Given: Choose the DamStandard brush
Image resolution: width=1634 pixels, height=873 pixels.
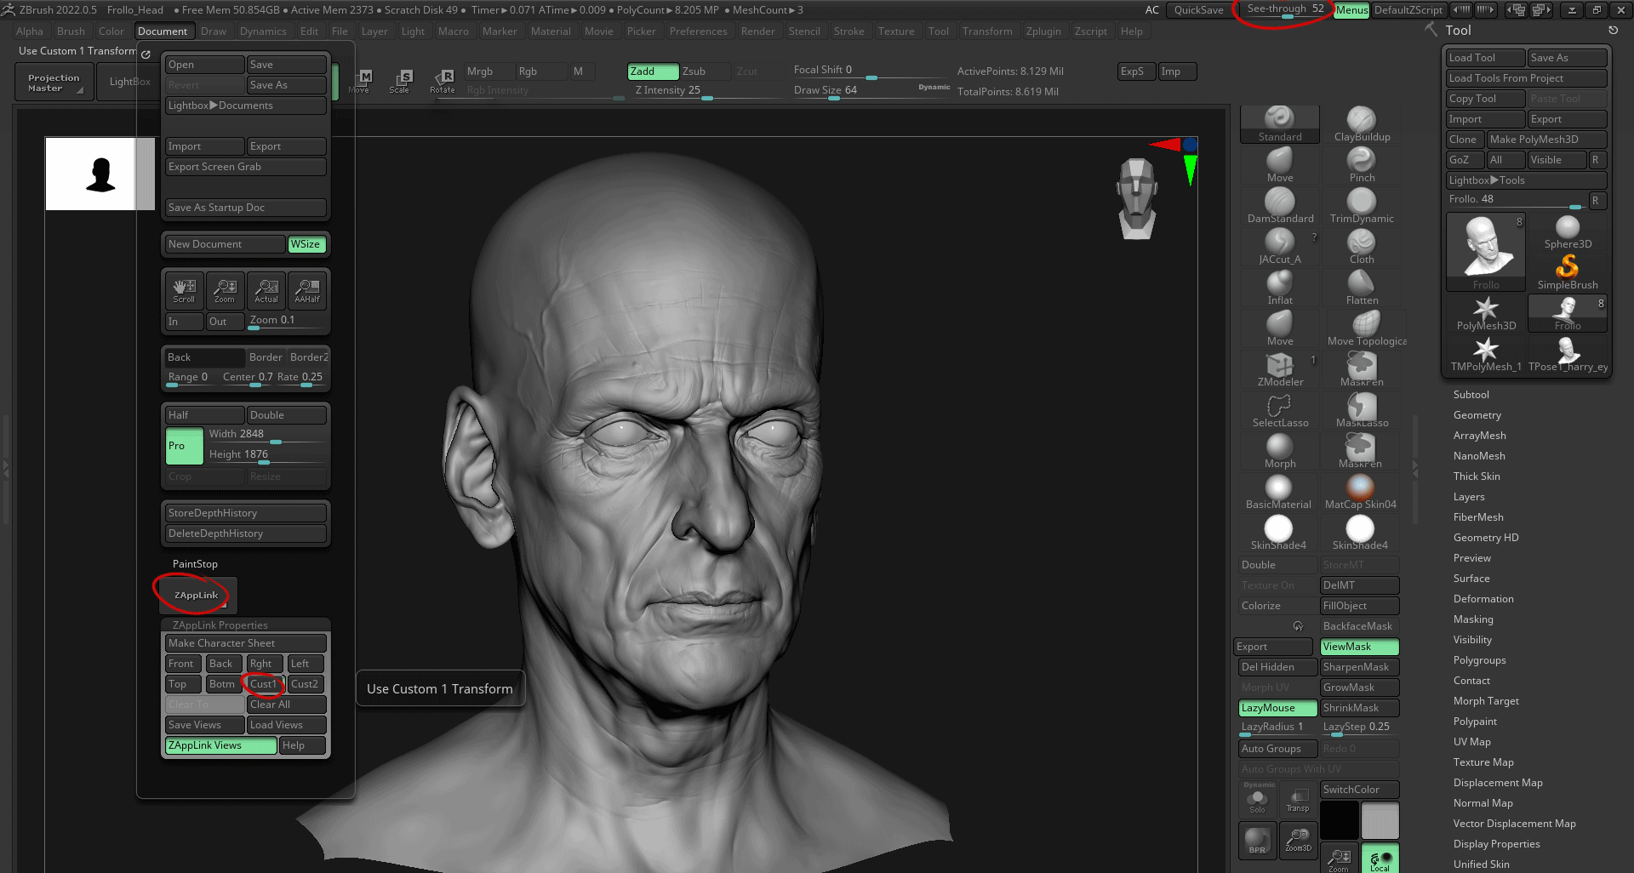Looking at the screenshot, I should (1279, 203).
